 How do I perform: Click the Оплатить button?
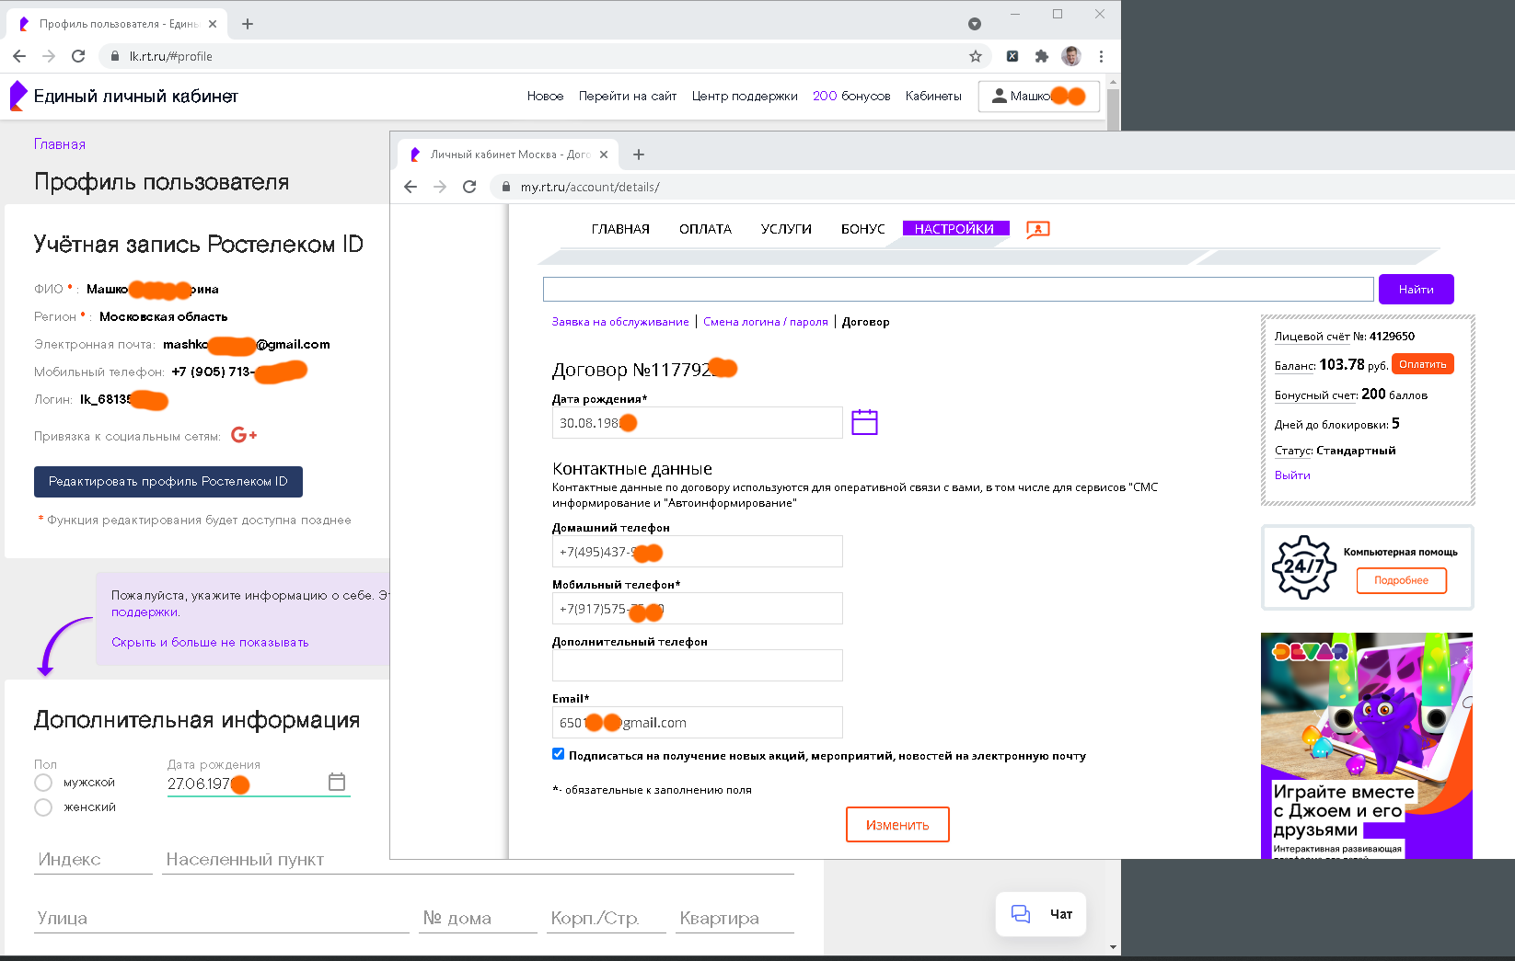1423,364
